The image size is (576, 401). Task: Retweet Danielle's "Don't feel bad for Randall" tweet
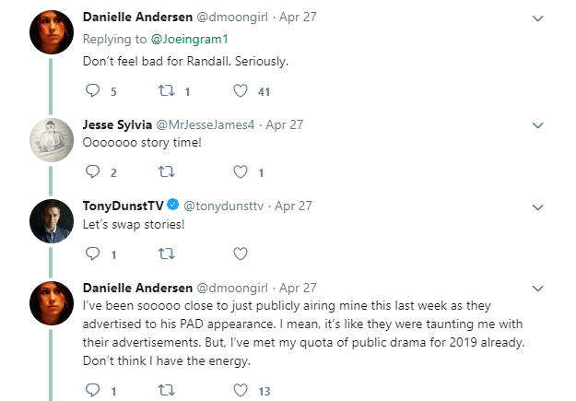[x=167, y=90]
